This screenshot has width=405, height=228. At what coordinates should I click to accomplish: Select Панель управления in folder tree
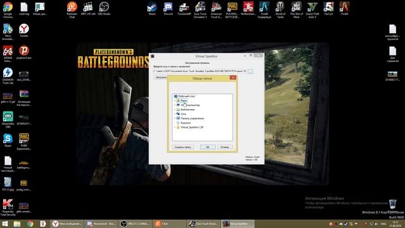point(192,118)
